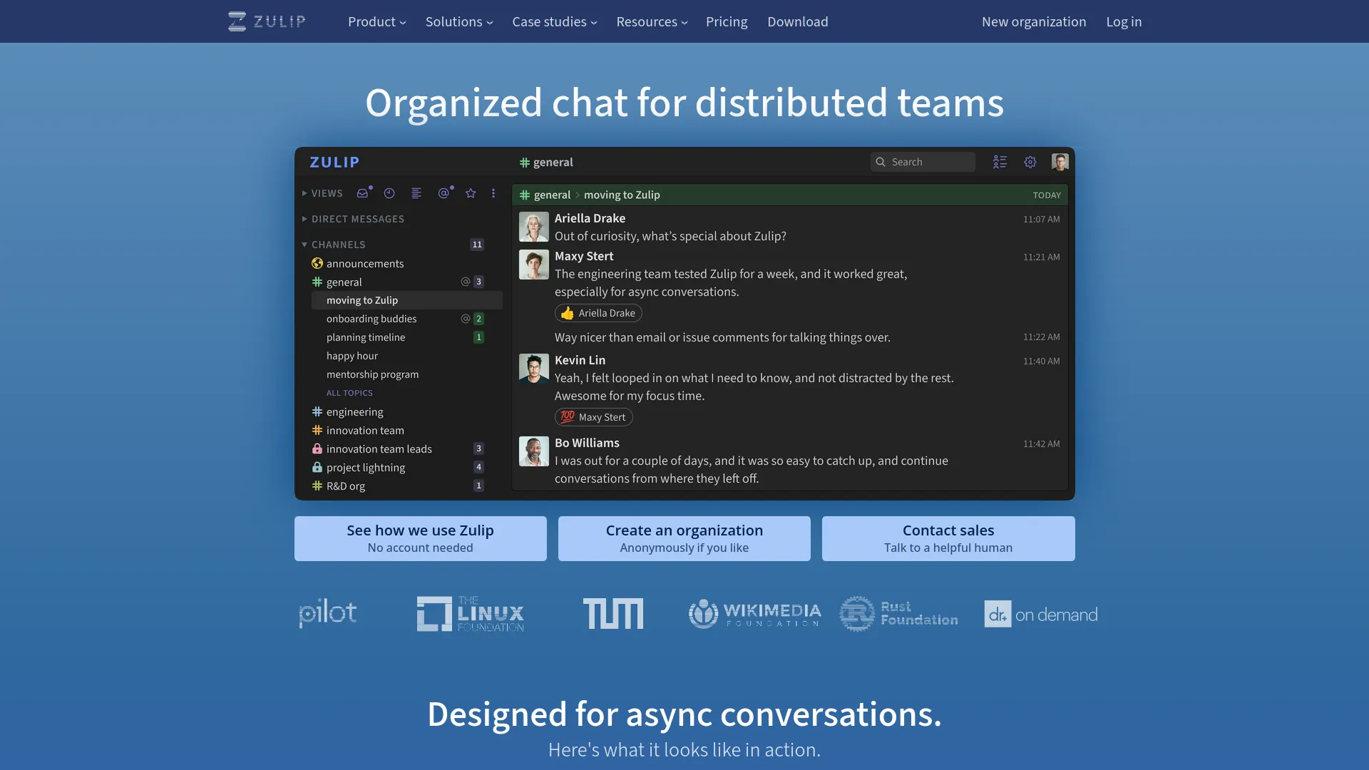
Task: Click the 11:07 AM message timestamp
Action: 1041,220
